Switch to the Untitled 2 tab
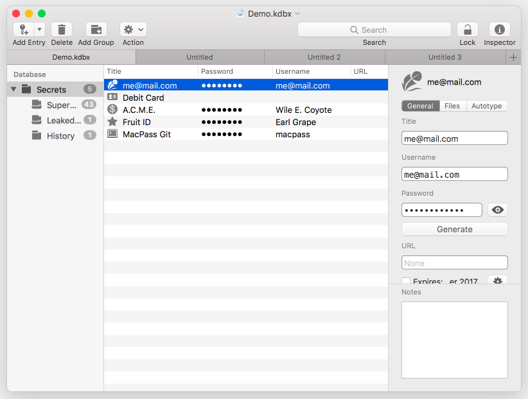The height and width of the screenshot is (399, 528). (324, 57)
